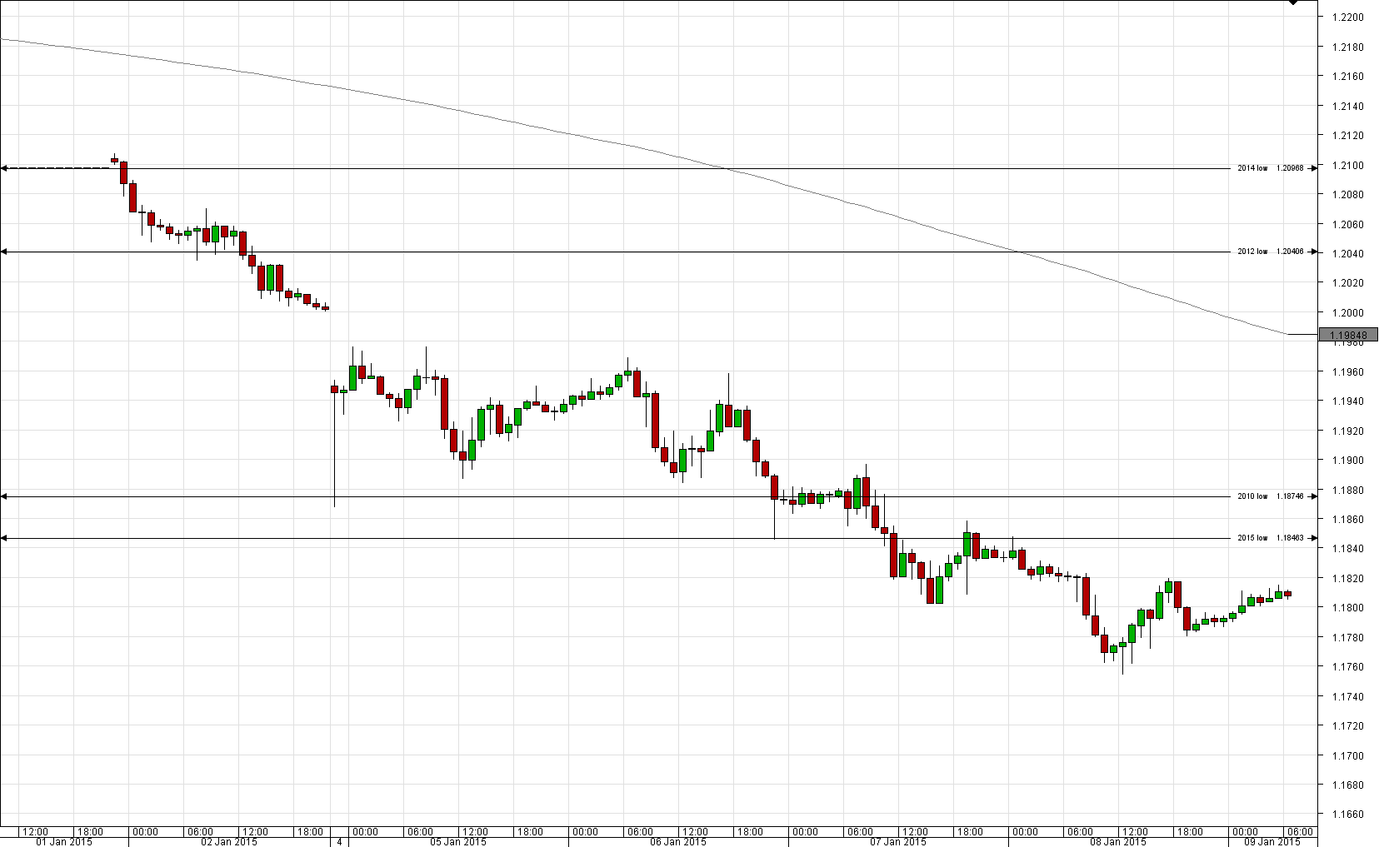Viewport: 1379px width, 847px height.
Task: Click the 1.1780 price axis label
Action: click(x=1348, y=638)
